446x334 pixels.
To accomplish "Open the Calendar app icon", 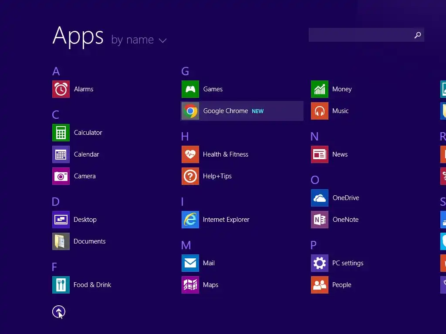I will (x=61, y=154).
